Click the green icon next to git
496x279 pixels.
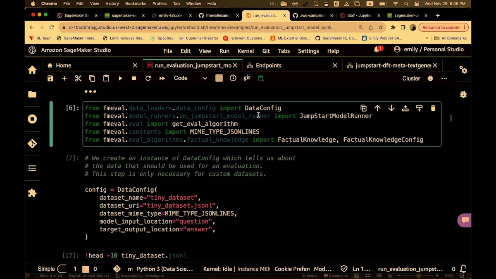(261, 78)
